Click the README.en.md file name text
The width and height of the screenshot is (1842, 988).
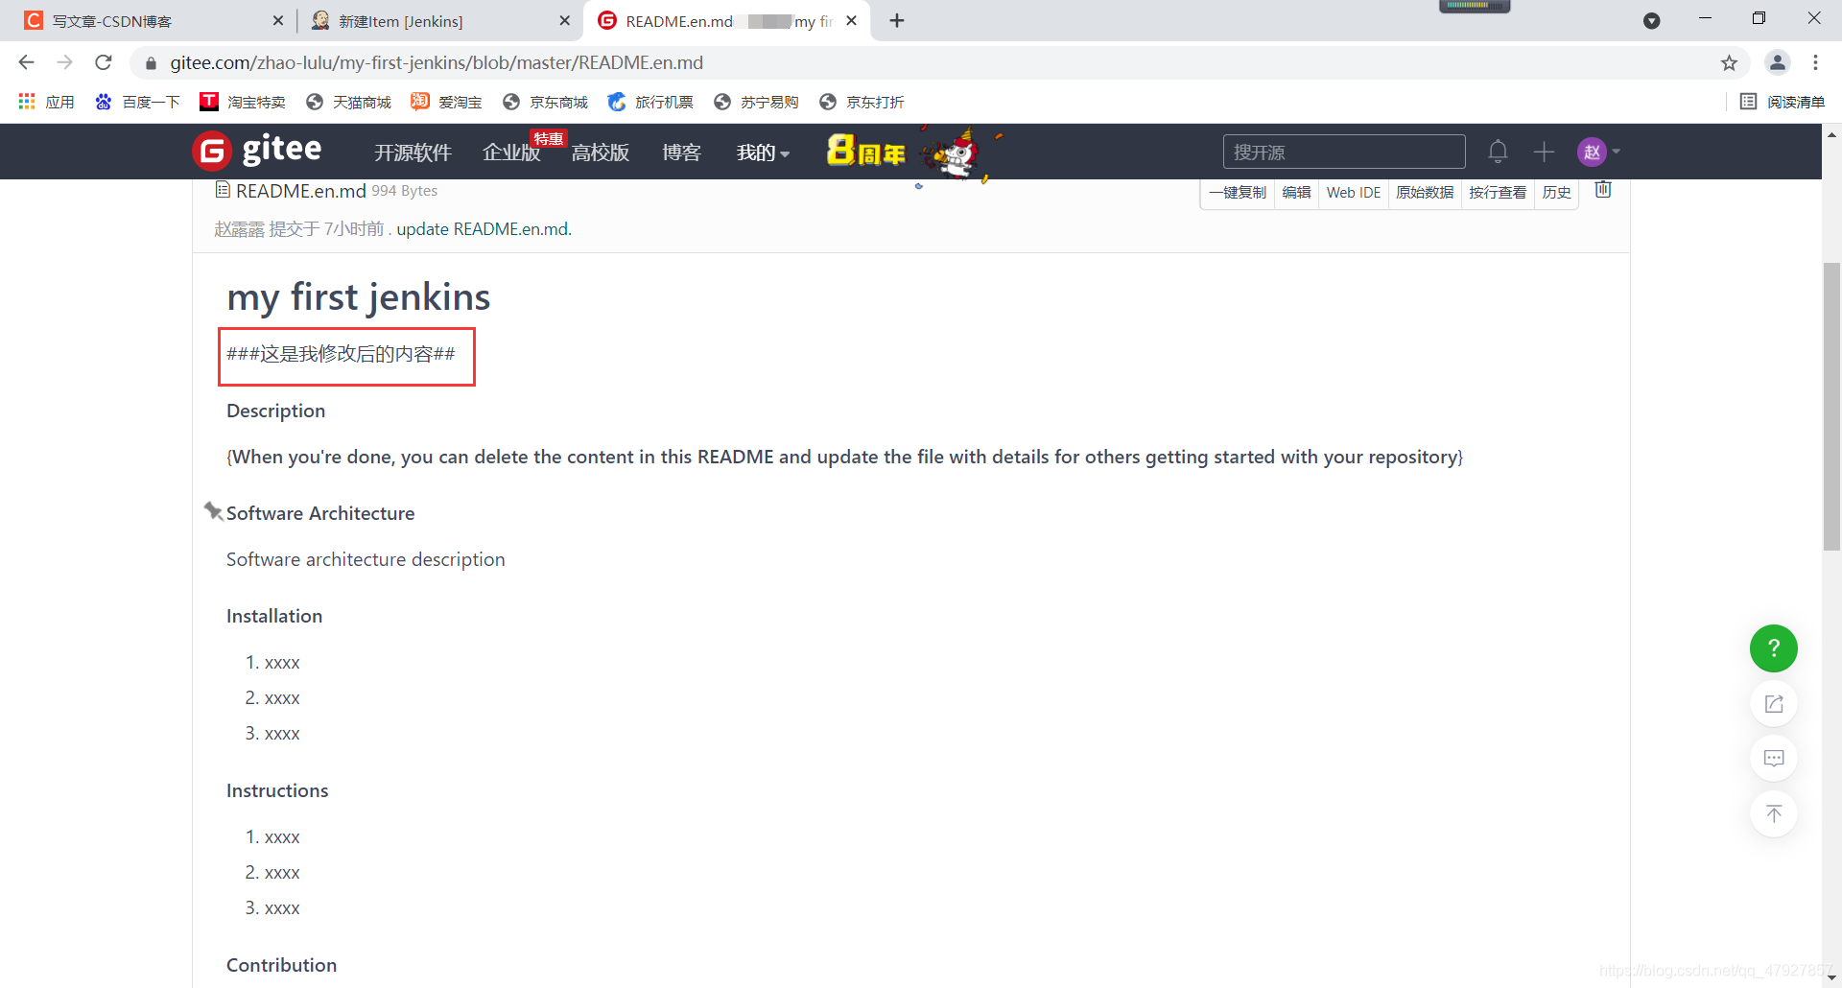(300, 191)
